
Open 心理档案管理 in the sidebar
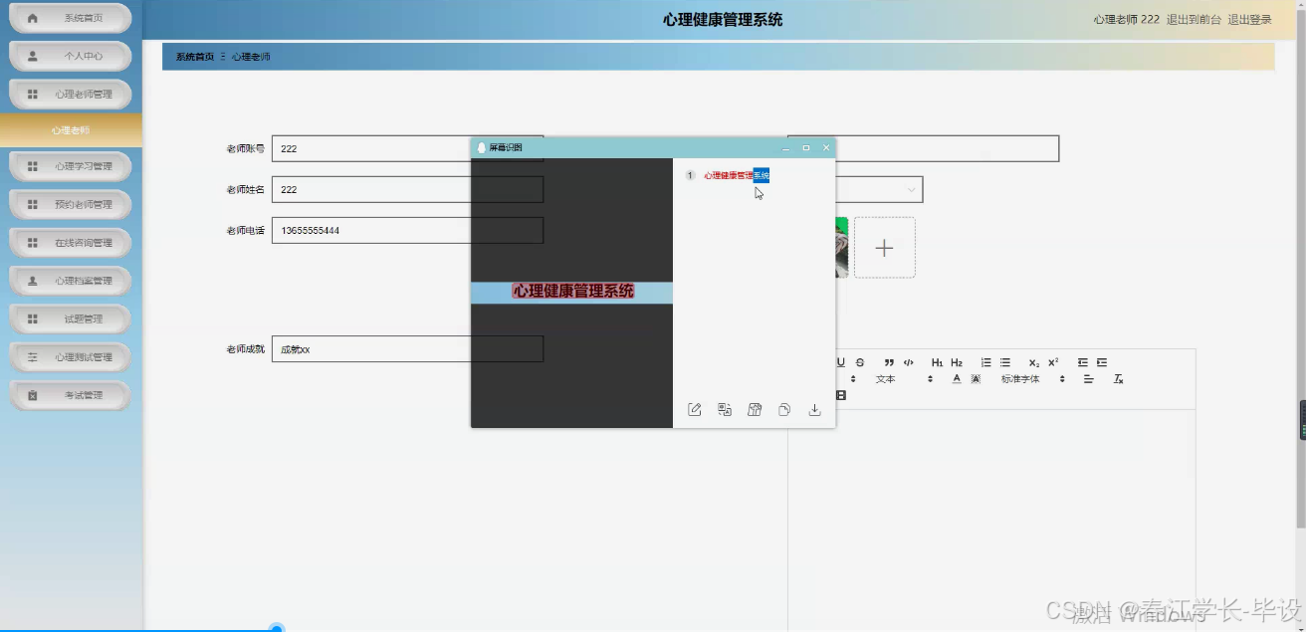coord(71,281)
